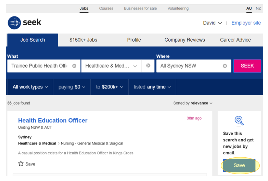
Task: Click the saved search magnifier heart icon
Action: tap(239, 121)
